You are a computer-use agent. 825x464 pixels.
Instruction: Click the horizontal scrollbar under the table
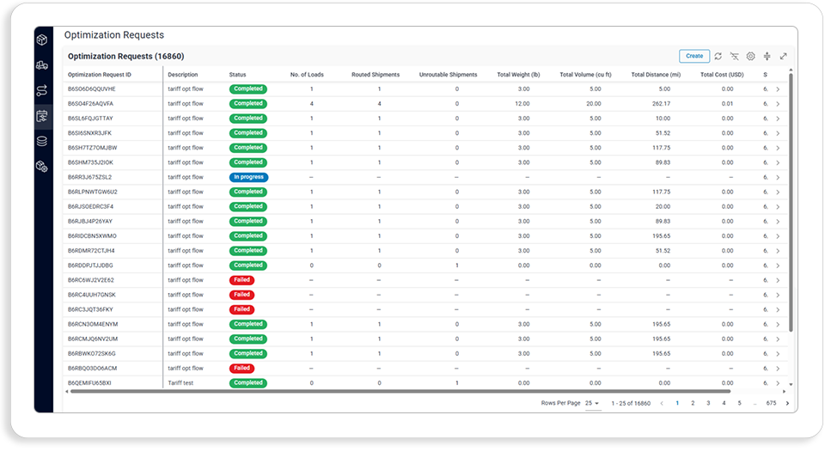click(400, 392)
